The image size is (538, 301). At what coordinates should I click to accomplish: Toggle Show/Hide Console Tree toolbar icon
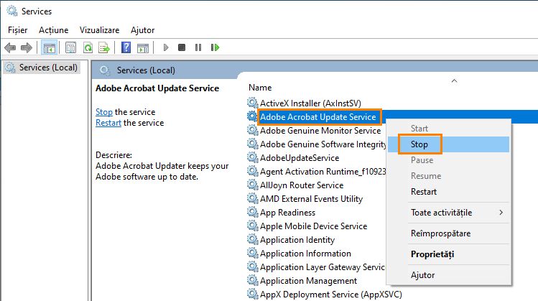pos(49,47)
